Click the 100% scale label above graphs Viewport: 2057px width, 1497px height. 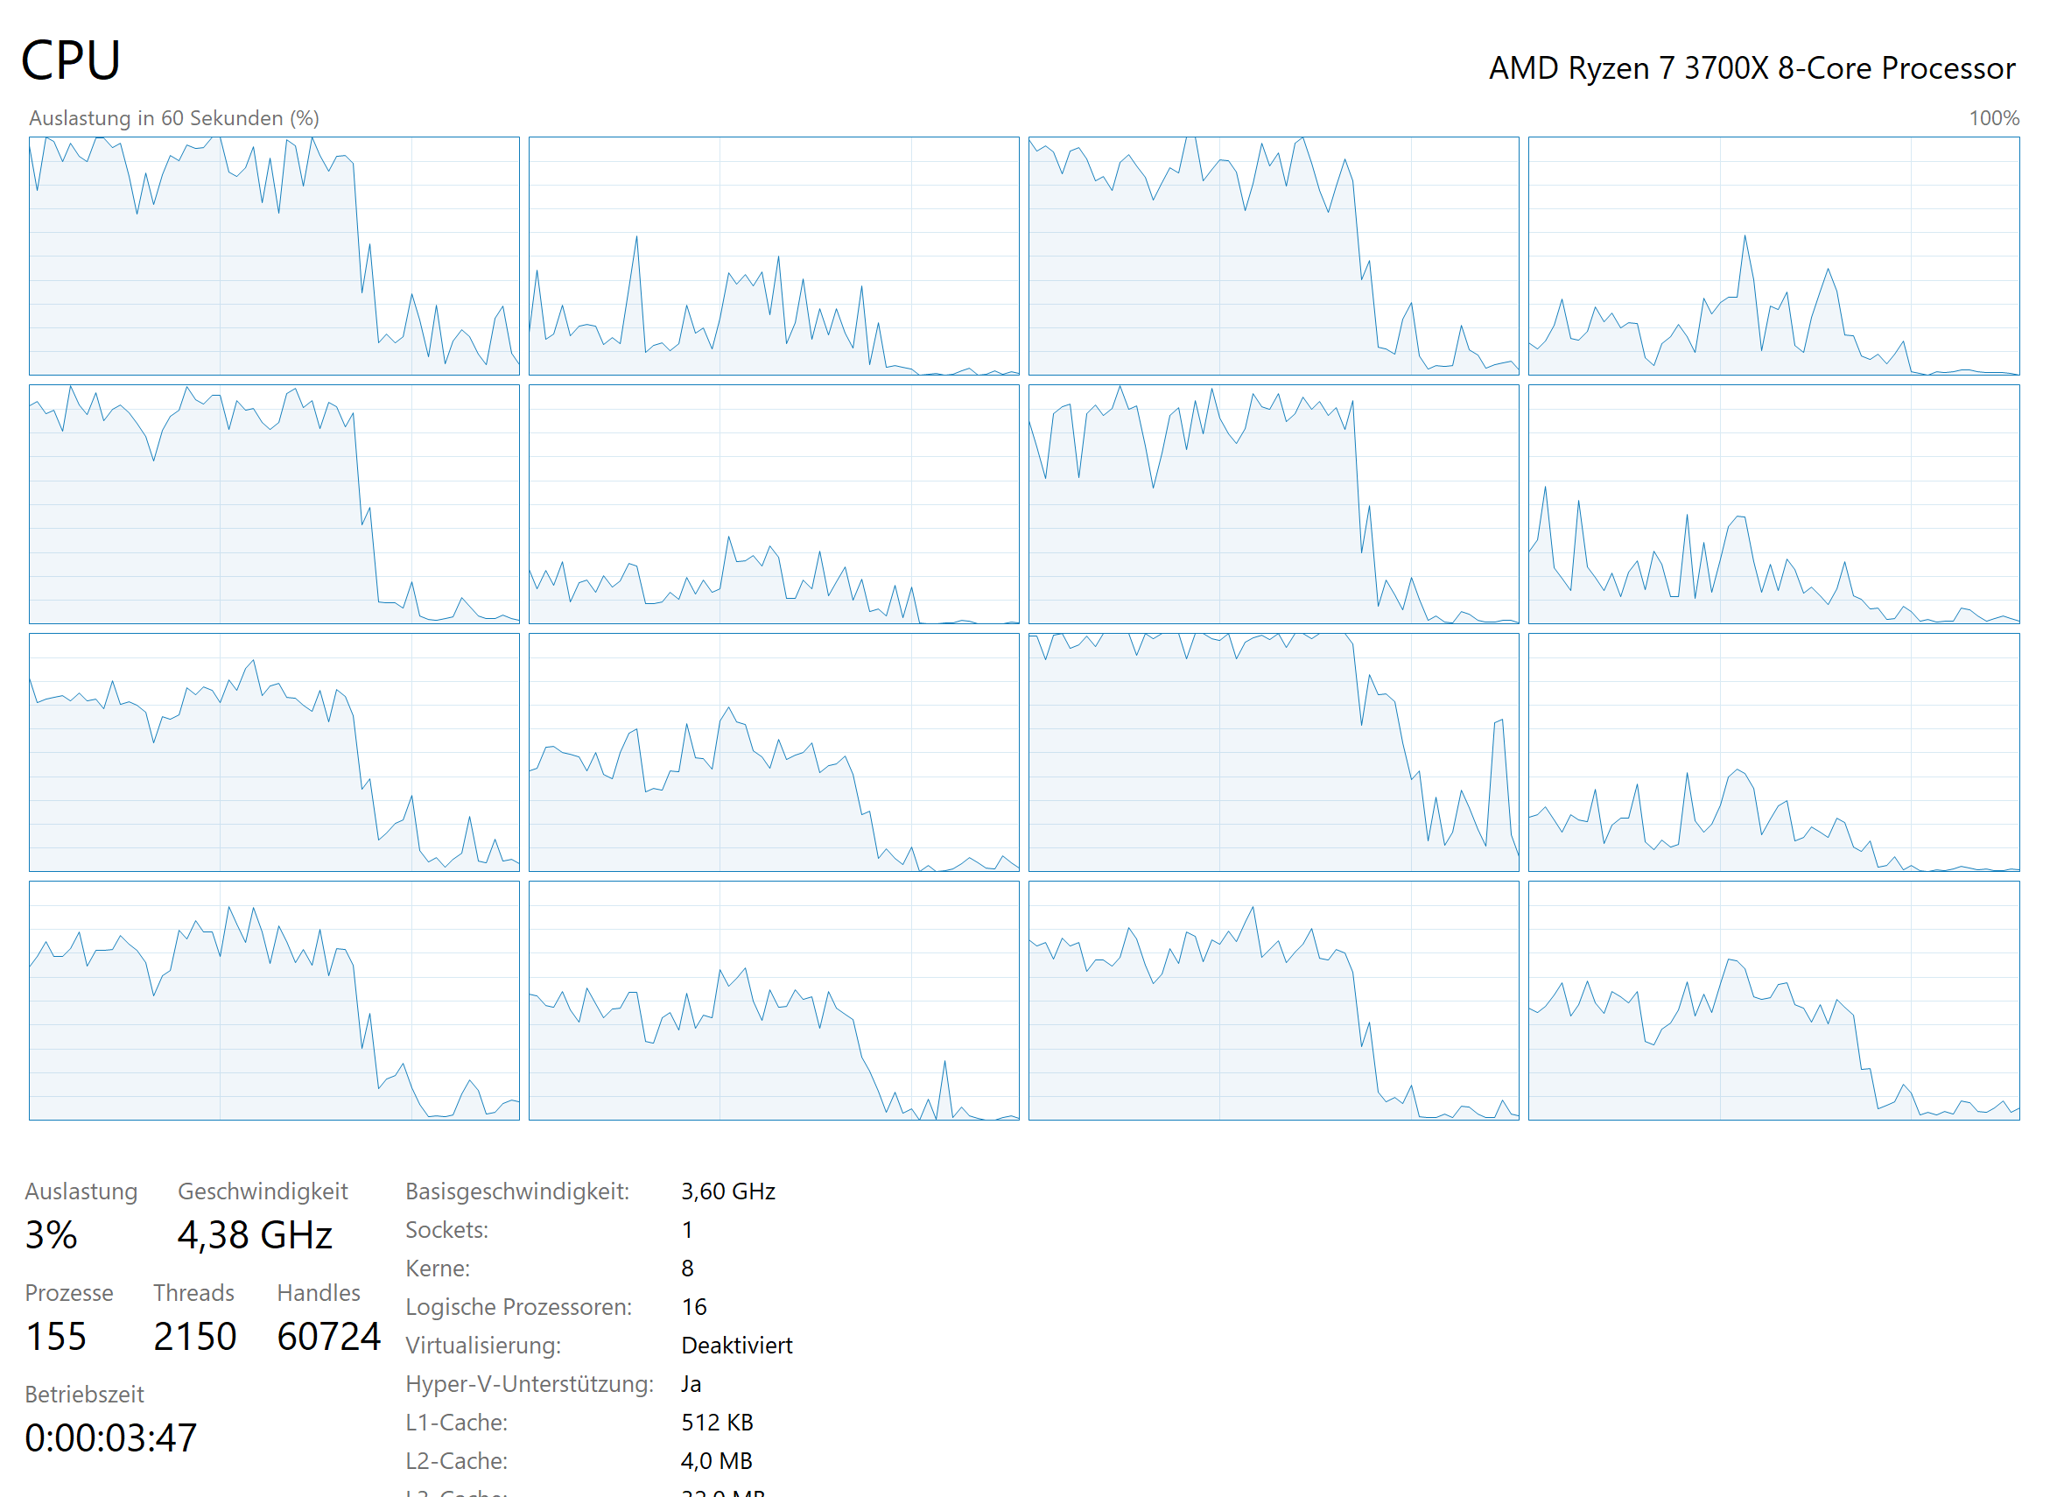tap(1992, 118)
